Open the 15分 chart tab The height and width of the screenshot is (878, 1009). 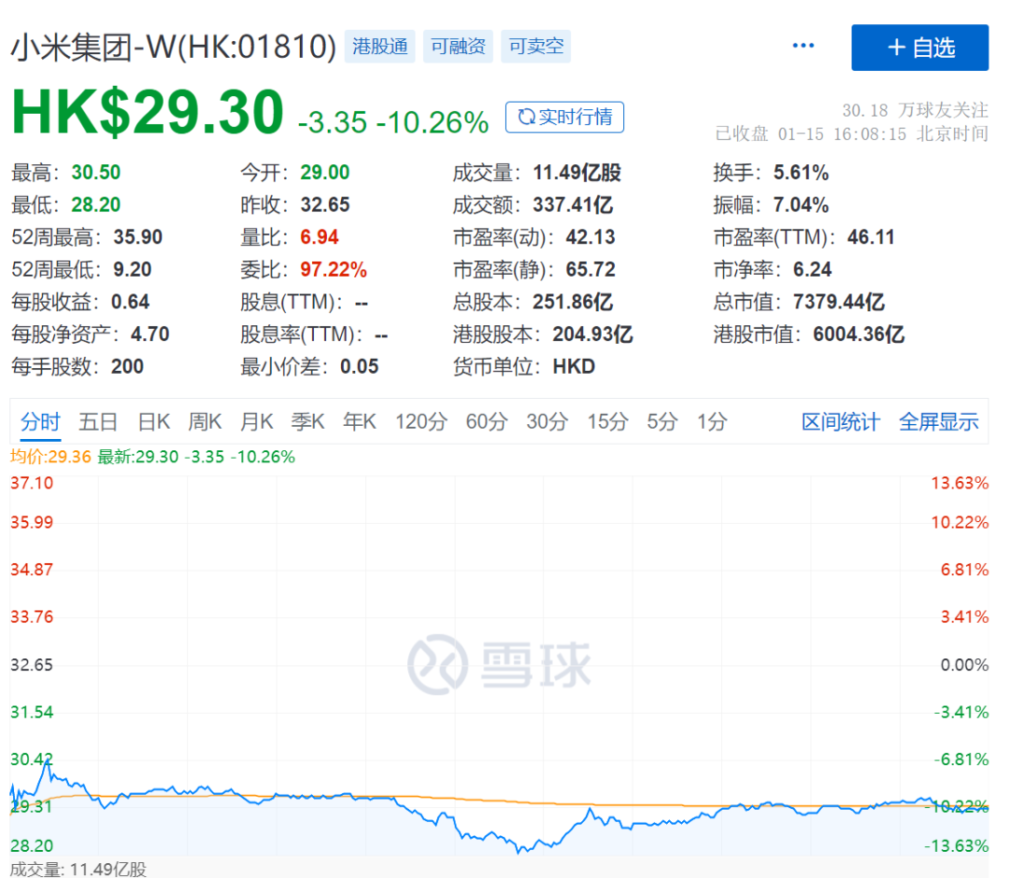607,422
